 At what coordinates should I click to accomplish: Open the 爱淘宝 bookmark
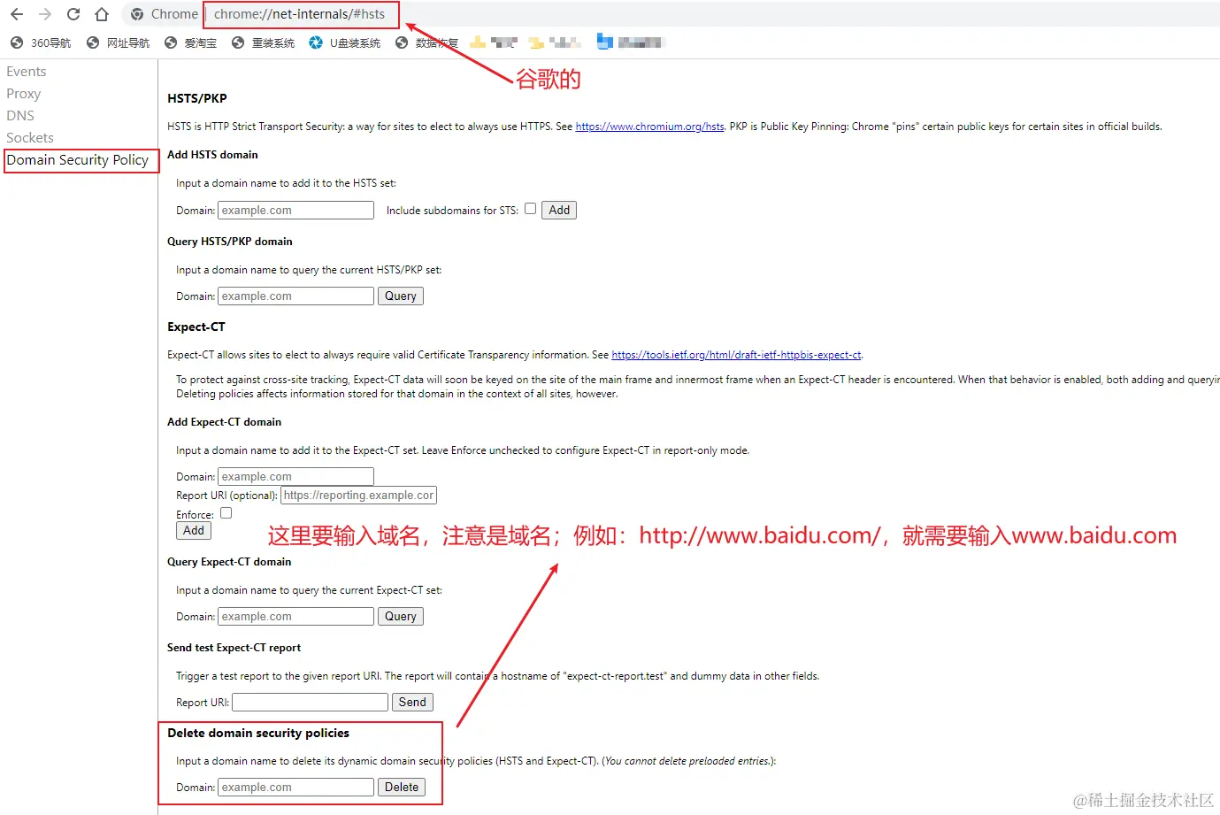pyautogui.click(x=190, y=42)
